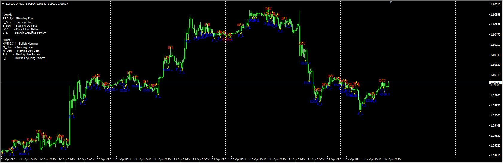Click 'E_Star - Evening Star' legend line
503x163 pixels.
17,22
